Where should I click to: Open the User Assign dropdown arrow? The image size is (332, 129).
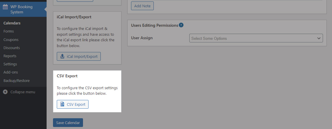tap(319, 38)
